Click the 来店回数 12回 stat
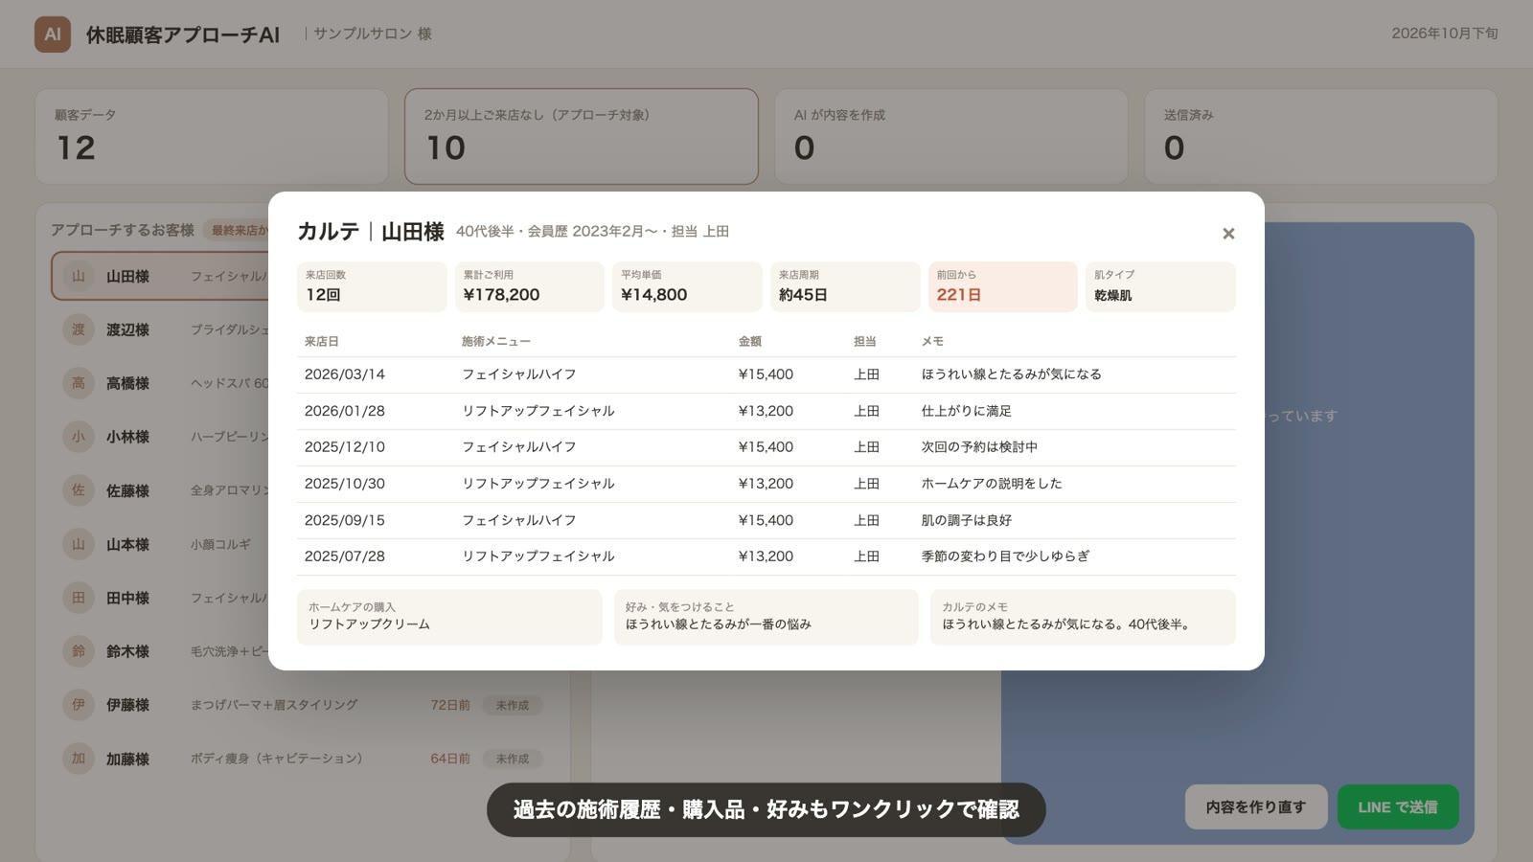1533x862 pixels. [372, 286]
